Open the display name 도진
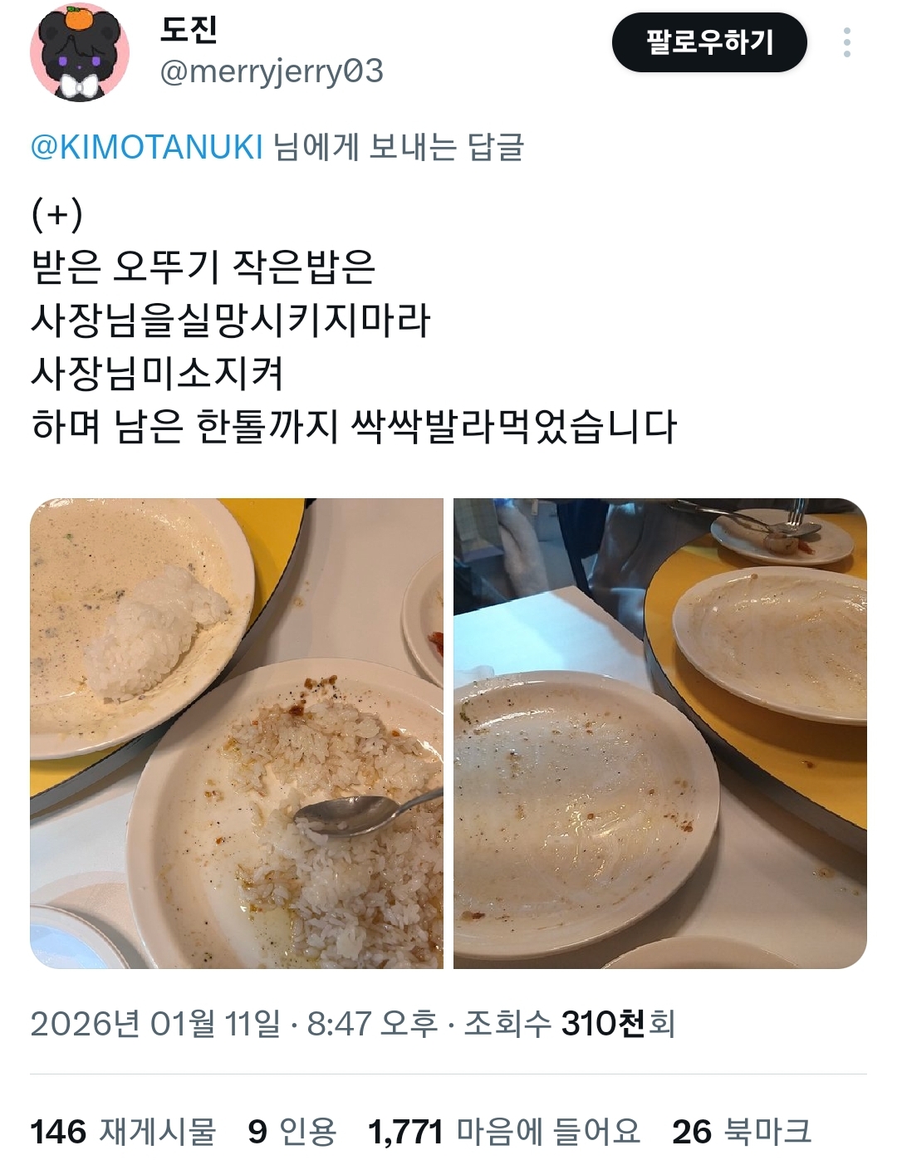The height and width of the screenshot is (1160, 897). (189, 30)
